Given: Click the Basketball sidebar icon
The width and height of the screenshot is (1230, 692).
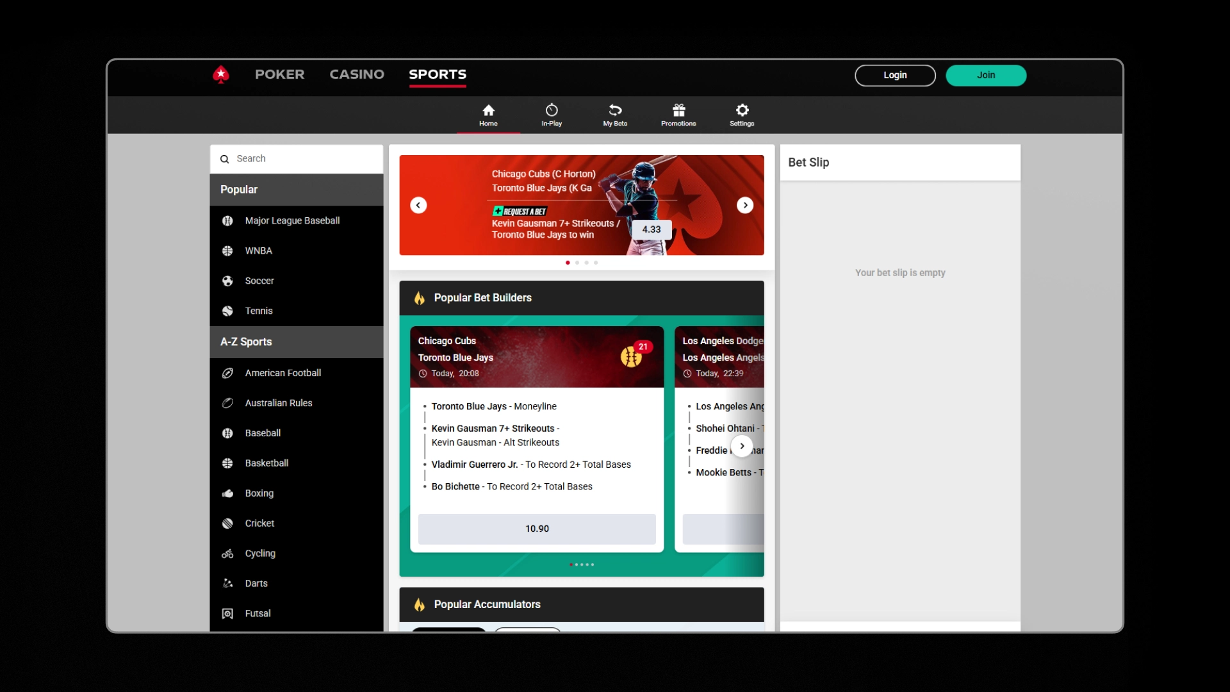Looking at the screenshot, I should pyautogui.click(x=227, y=463).
